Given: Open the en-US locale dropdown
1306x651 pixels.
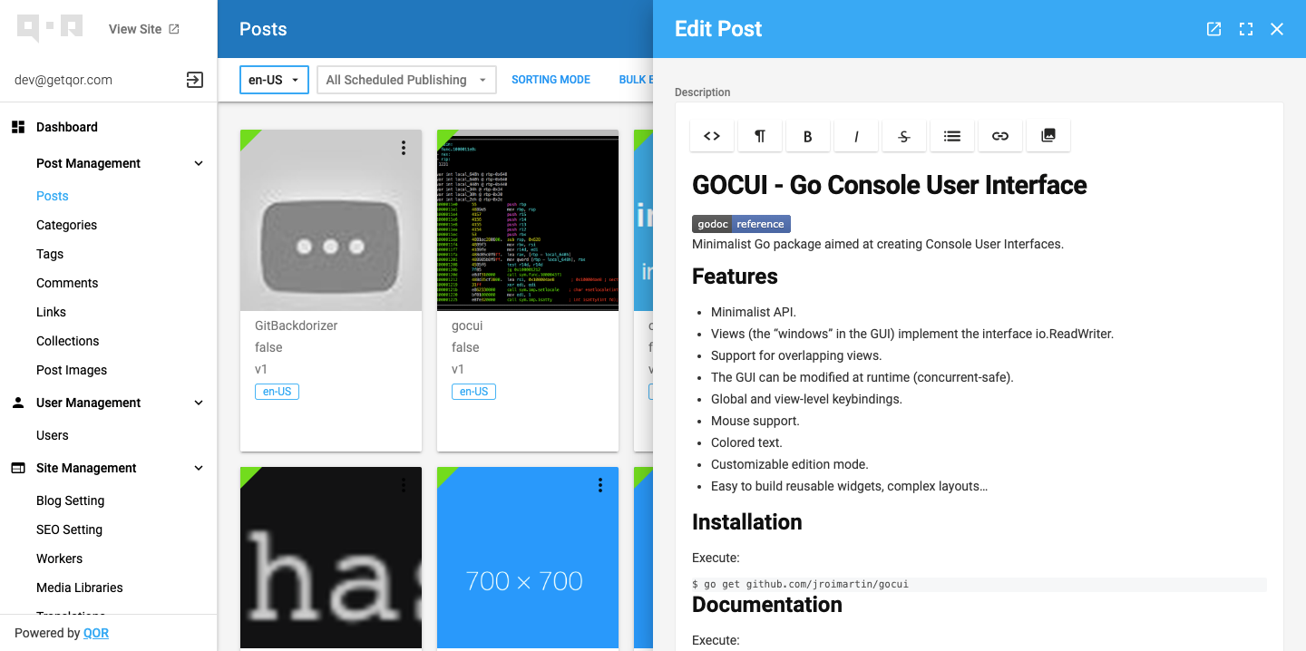Looking at the screenshot, I should pos(274,80).
